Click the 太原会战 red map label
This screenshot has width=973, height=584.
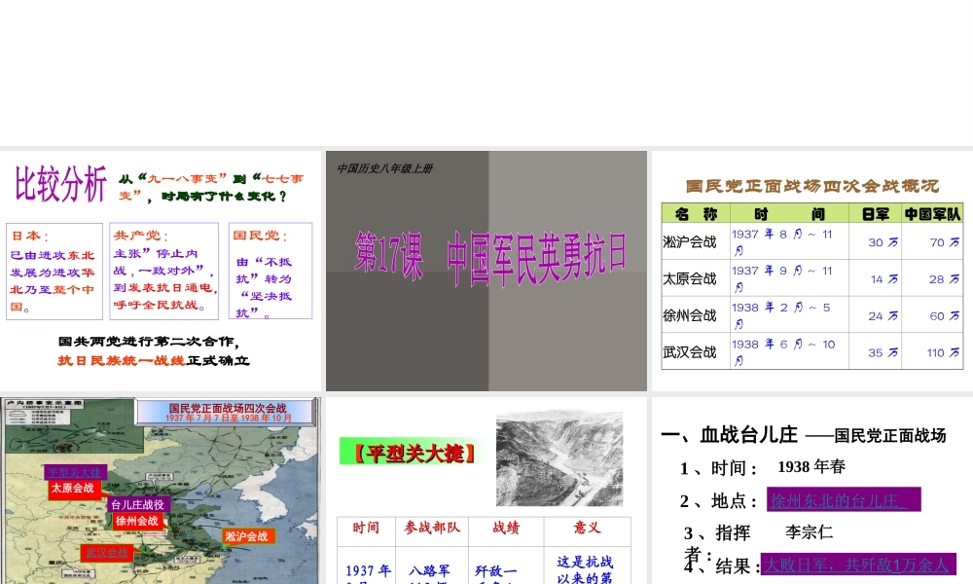point(73,489)
